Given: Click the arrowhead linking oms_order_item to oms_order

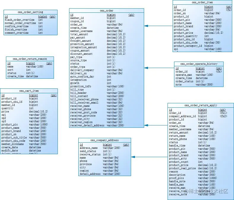Looking at the screenshot, I should tap(146, 26).
